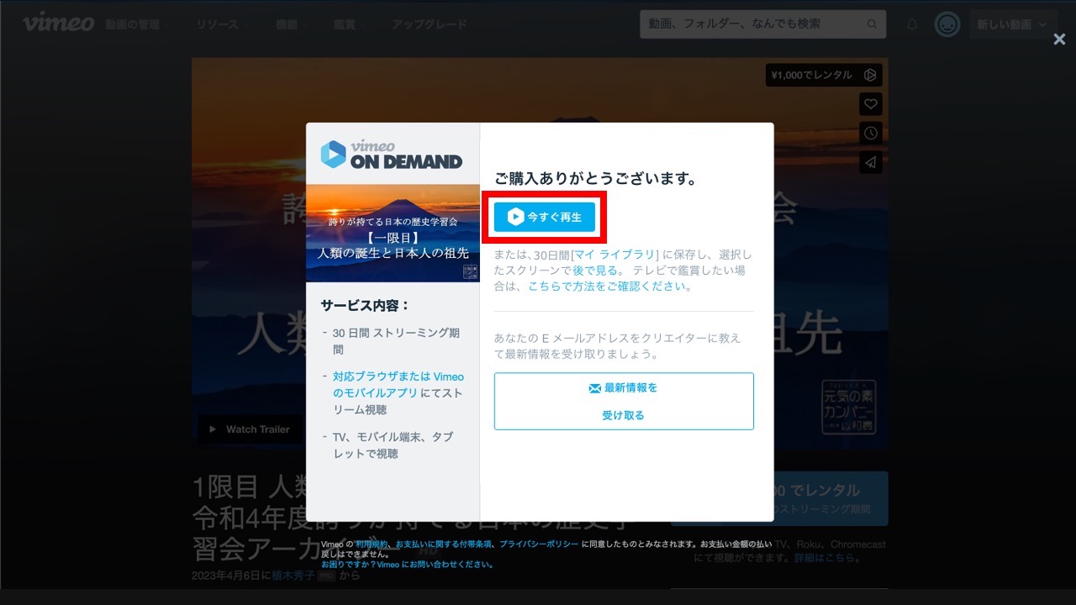The height and width of the screenshot is (605, 1076).
Task: Click the Watch Trailer button
Action: [250, 429]
